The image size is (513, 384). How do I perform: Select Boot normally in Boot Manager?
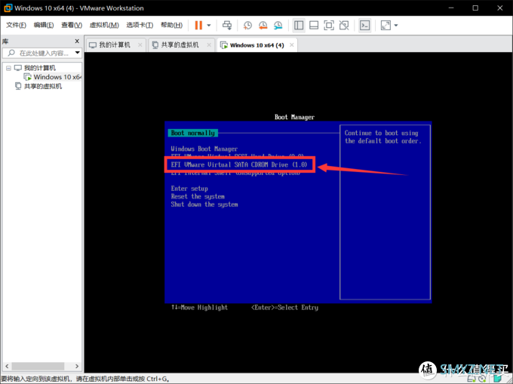[192, 133]
